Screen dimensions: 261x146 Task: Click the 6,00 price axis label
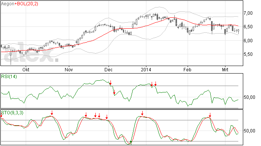(x=248, y=40)
